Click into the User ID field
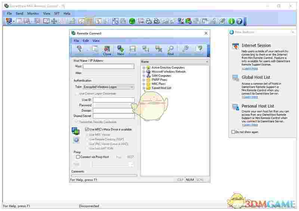Viewport: 299px width, 211px height. coord(114,100)
